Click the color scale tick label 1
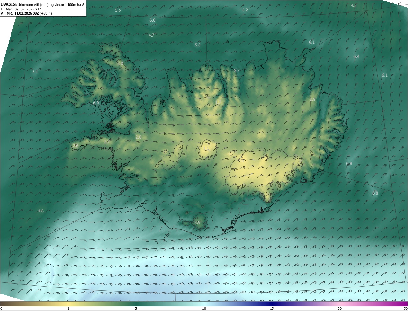 point(68,309)
